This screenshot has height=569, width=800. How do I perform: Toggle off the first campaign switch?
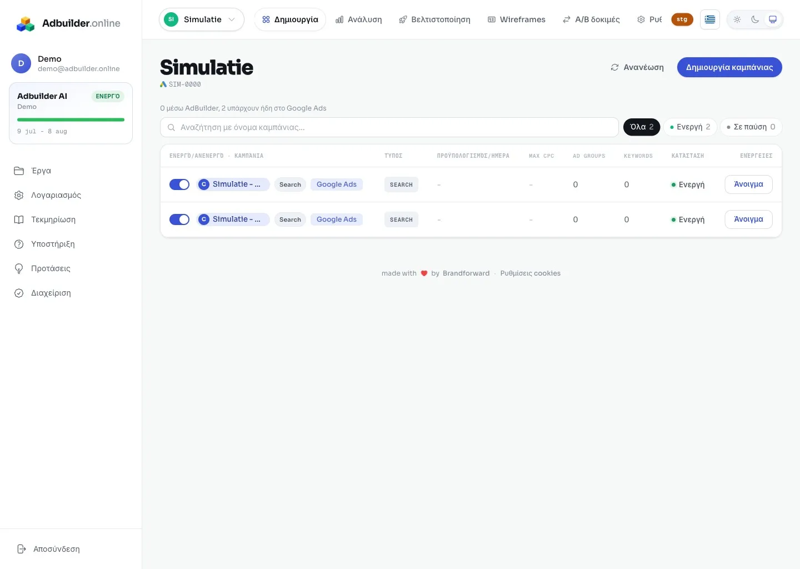[x=179, y=184]
